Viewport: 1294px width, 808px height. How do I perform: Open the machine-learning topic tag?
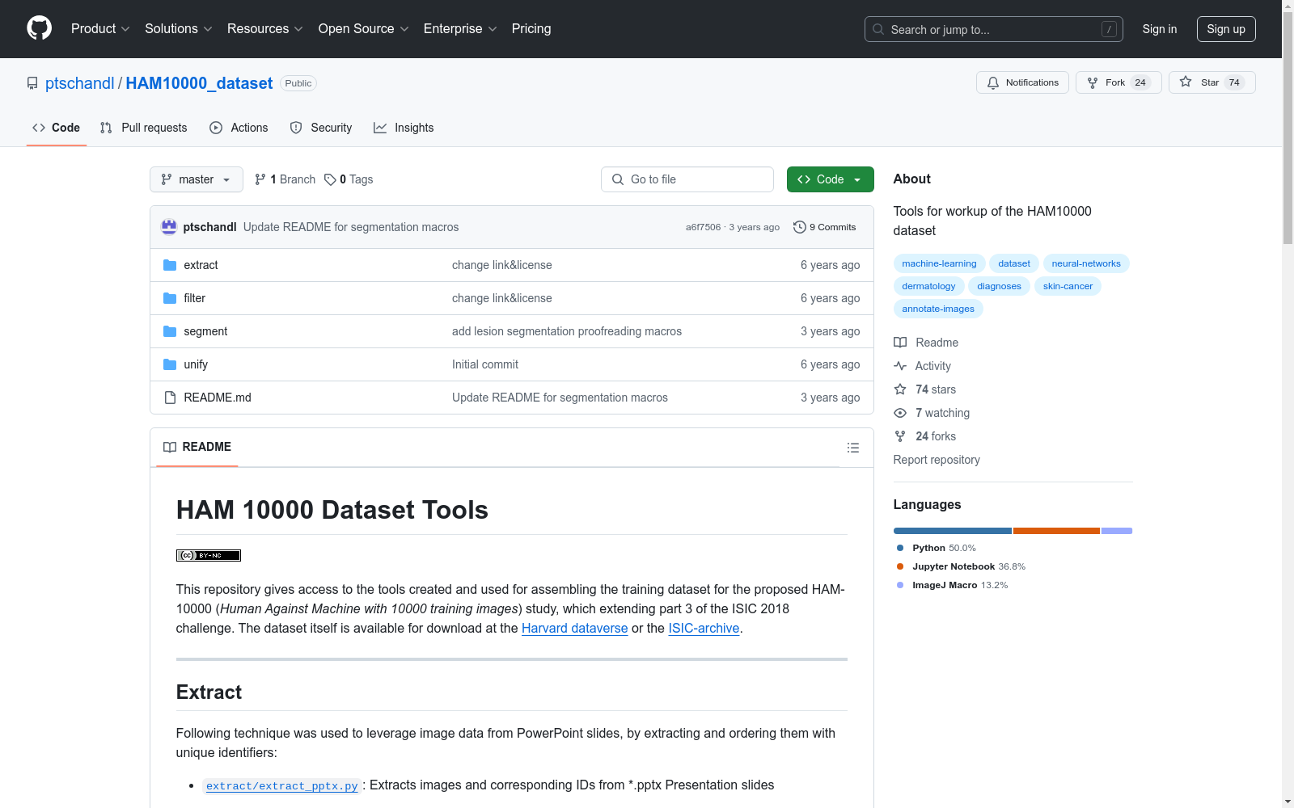[x=939, y=263]
